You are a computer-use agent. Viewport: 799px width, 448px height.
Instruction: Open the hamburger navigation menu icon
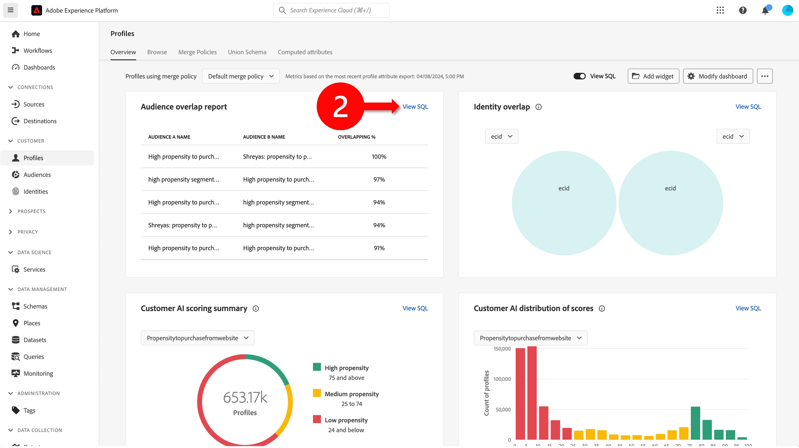coord(11,10)
